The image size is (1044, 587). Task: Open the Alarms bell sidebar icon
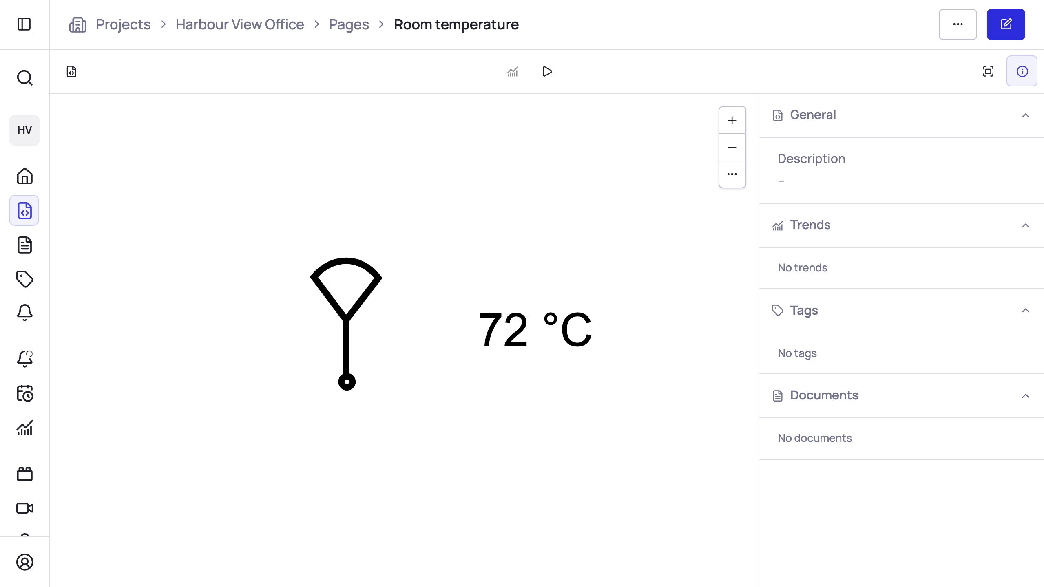pos(24,313)
